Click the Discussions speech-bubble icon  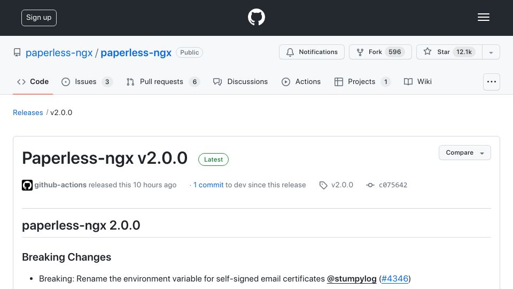click(x=217, y=82)
